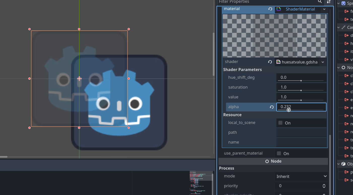The image size is (353, 195).
Task: Click the Node circle icon in signals list
Action: (x=343, y=68)
